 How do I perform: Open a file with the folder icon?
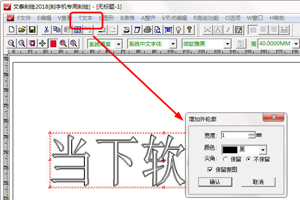tap(22, 29)
